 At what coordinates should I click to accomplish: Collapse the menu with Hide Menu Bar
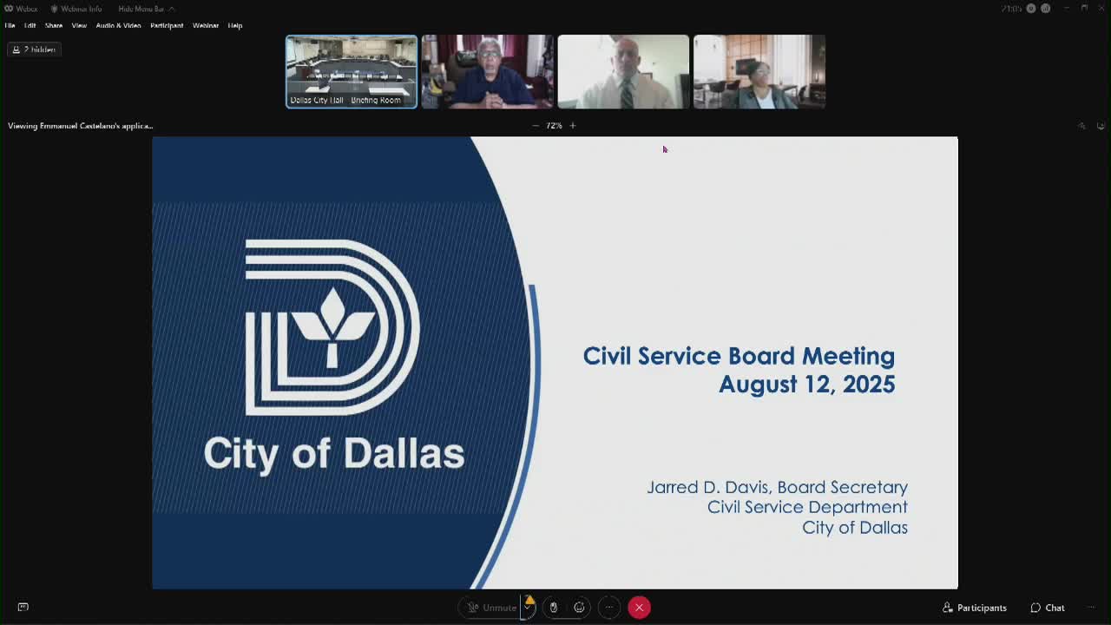(x=145, y=9)
